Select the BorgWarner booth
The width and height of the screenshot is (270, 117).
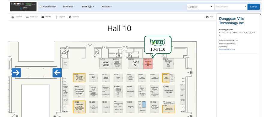click(x=106, y=94)
